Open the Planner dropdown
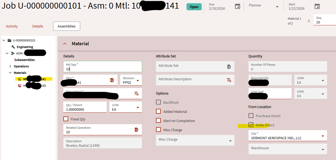Screen dimensions: 336x160 277,7
